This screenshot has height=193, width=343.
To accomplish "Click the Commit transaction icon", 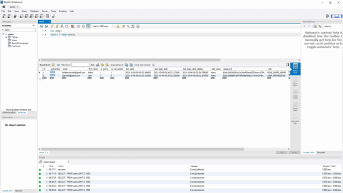I will coord(79,26).
